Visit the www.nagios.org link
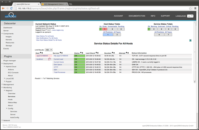 click(x=58, y=30)
